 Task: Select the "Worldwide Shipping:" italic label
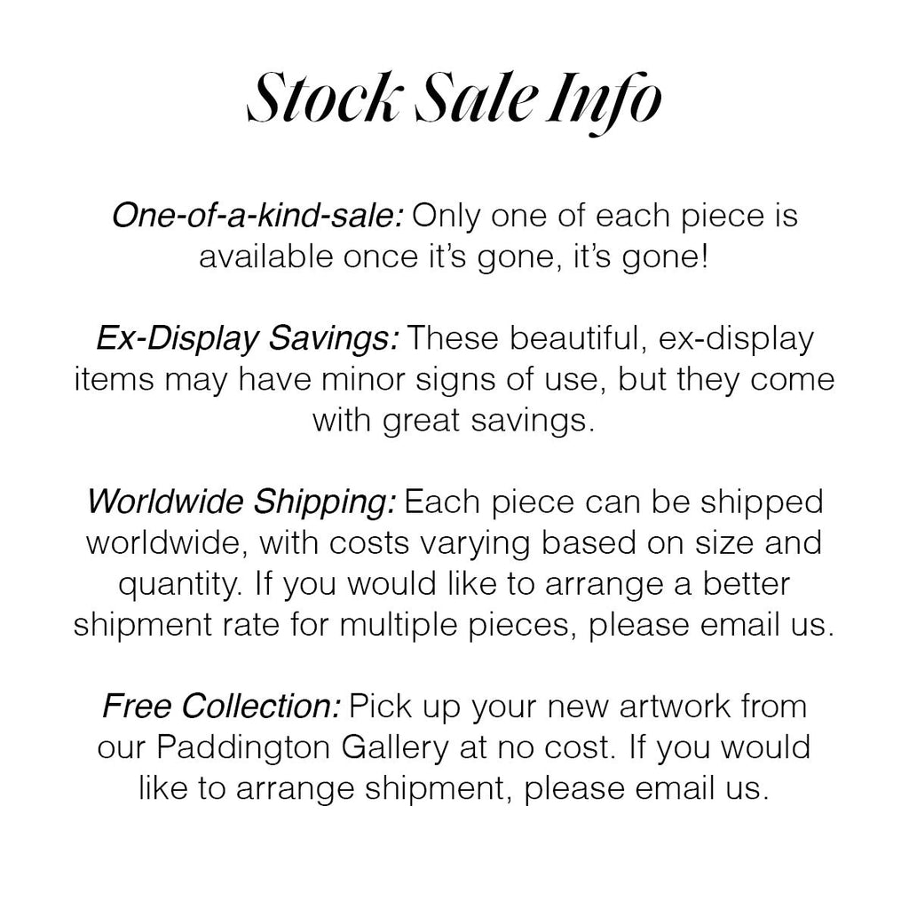(x=241, y=502)
